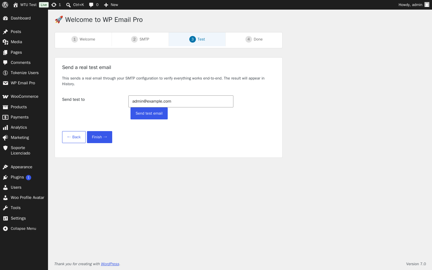Click the Posts pin icon

click(x=5, y=32)
